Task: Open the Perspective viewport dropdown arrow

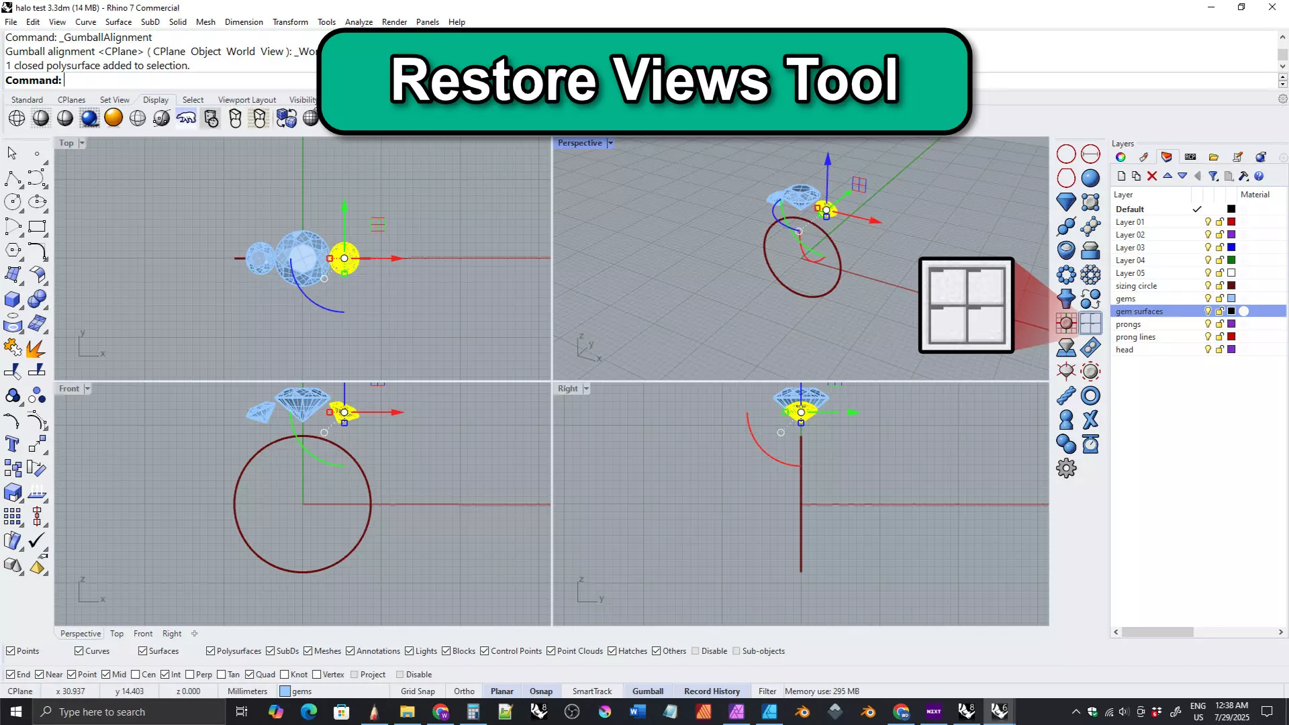Action: 610,143
